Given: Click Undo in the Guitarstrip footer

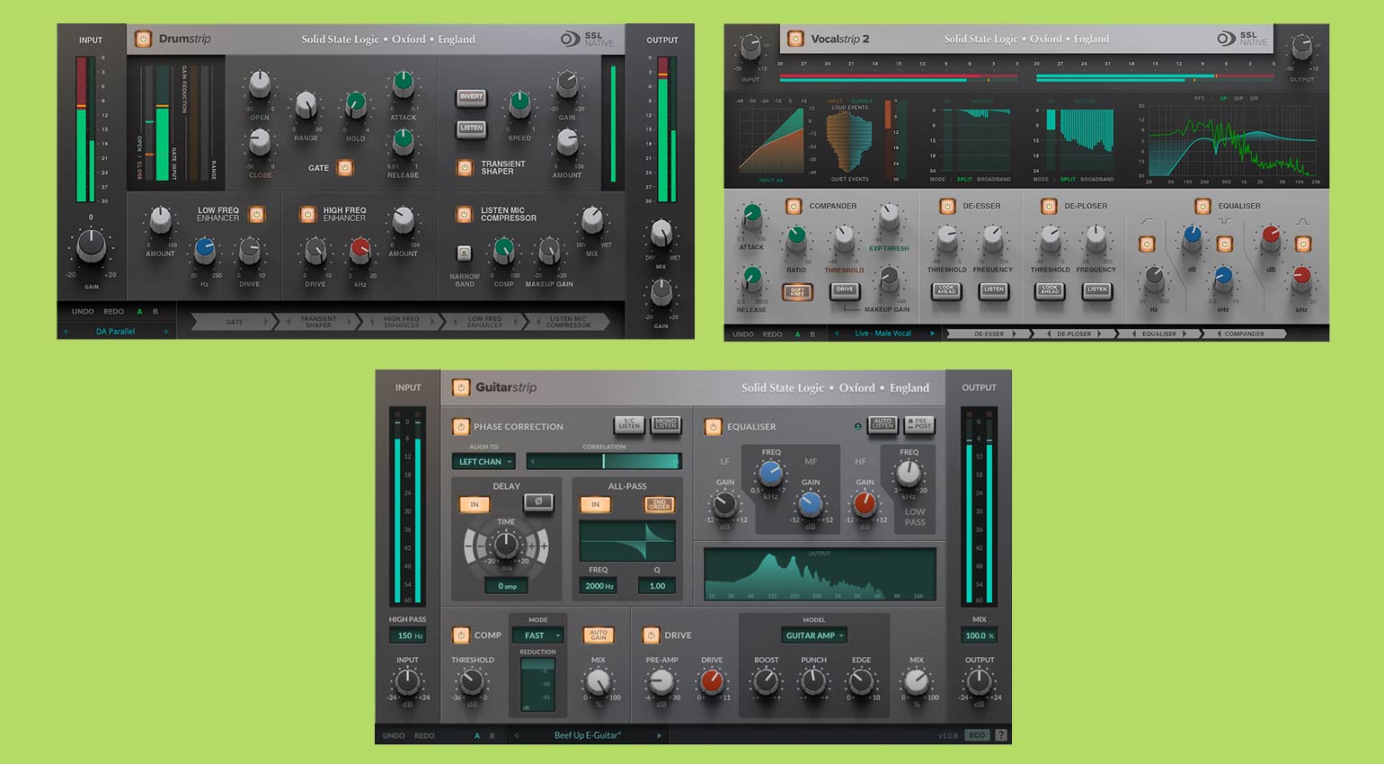Looking at the screenshot, I should click(x=394, y=735).
